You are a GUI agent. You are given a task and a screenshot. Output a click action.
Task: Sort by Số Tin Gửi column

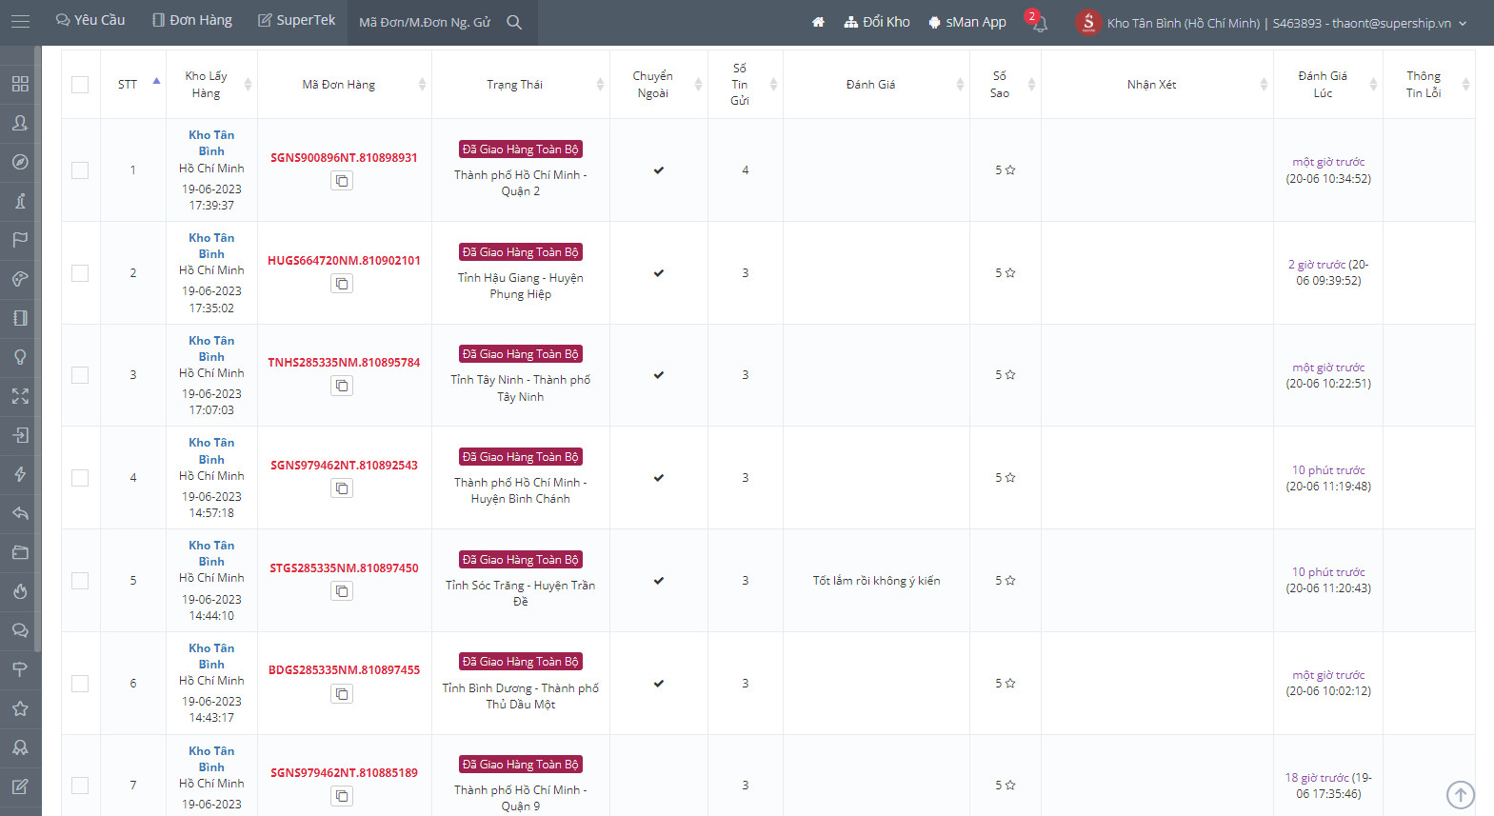click(746, 85)
